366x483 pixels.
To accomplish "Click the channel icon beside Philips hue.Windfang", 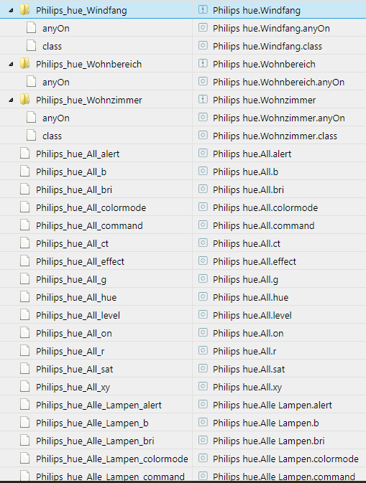I will point(203,9).
